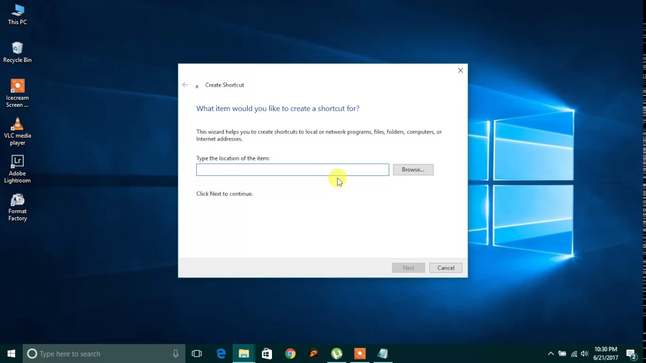Open the volume control tray icon
This screenshot has width=646, height=363.
tap(585, 353)
